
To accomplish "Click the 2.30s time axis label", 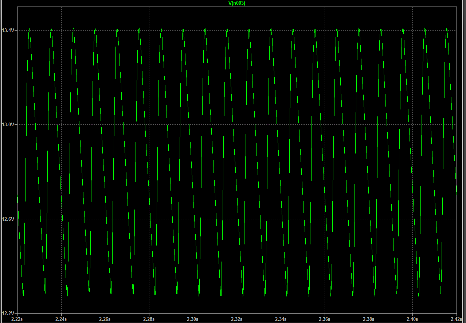I will click(193, 319).
